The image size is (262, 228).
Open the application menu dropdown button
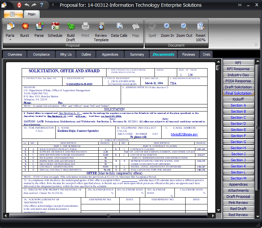pyautogui.click(x=14, y=14)
